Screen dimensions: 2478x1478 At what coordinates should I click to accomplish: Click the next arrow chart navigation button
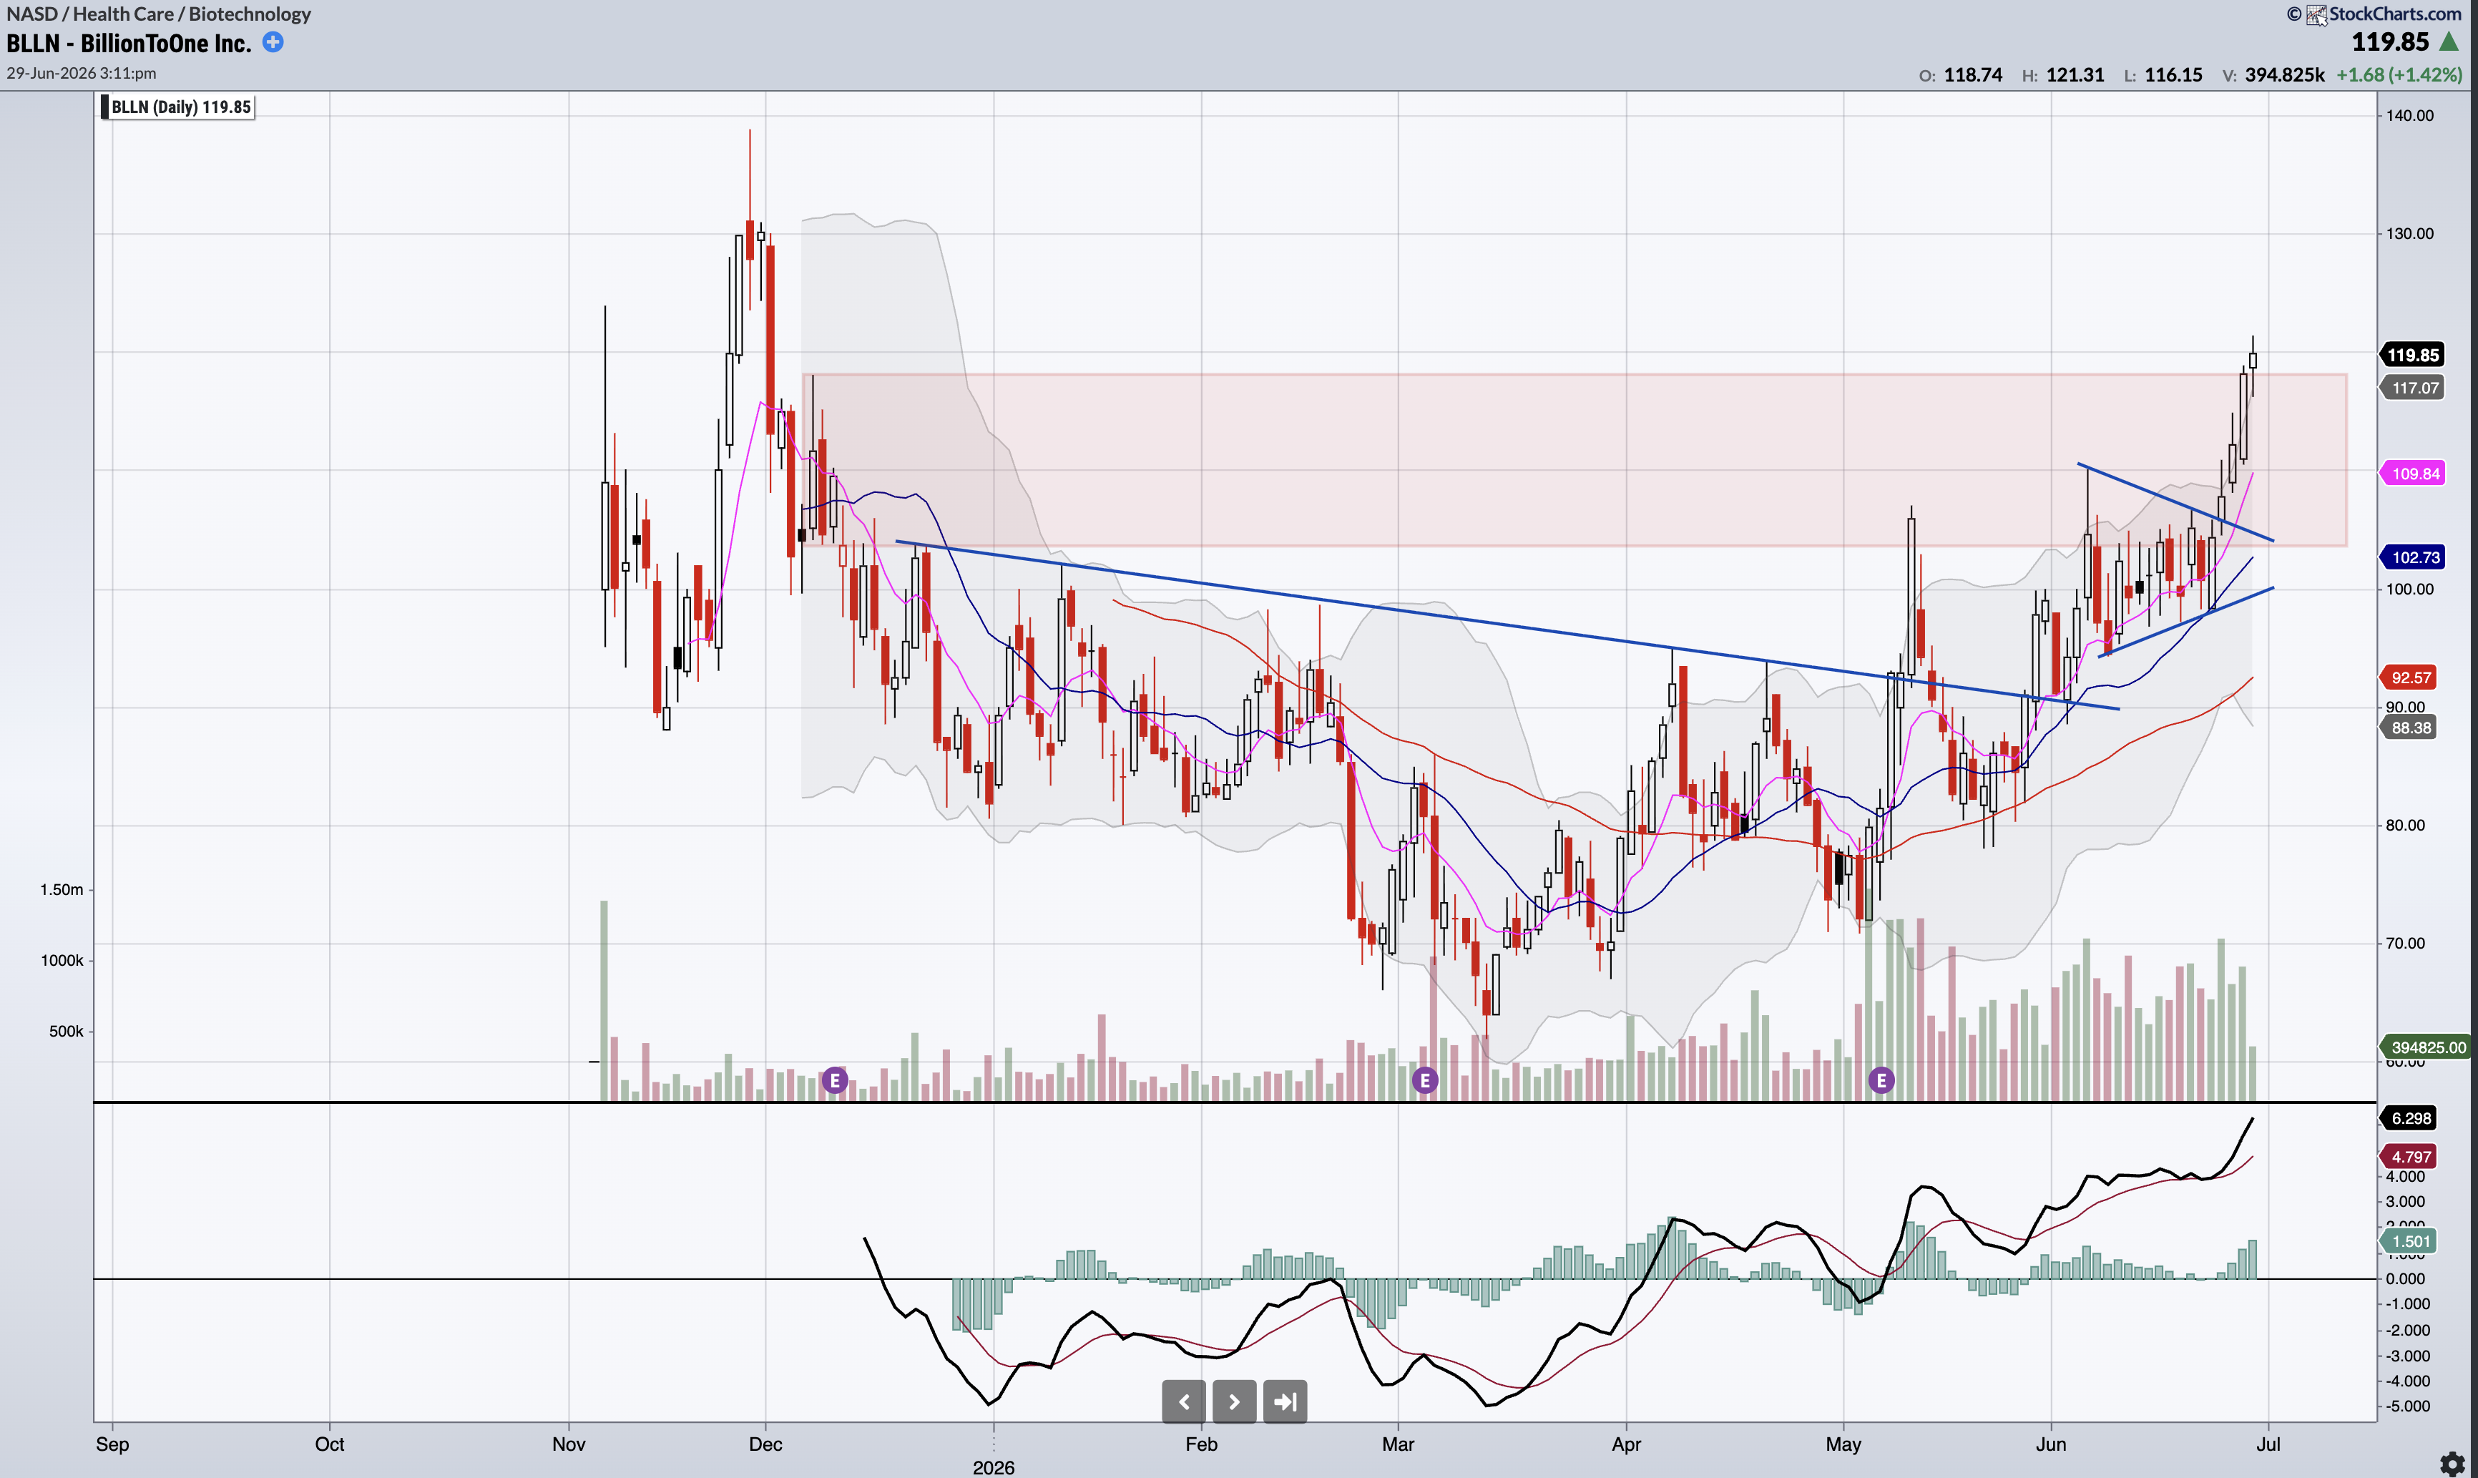[1235, 1401]
